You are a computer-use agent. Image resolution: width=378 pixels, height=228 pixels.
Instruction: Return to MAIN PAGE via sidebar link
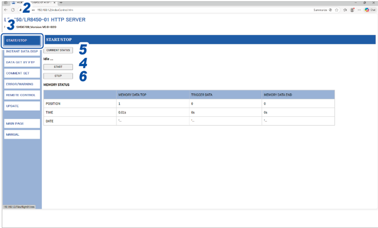[21, 123]
